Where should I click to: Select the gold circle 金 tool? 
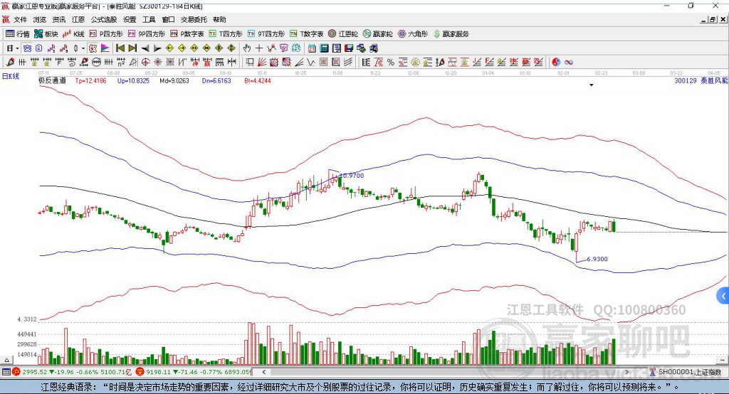tap(415, 63)
